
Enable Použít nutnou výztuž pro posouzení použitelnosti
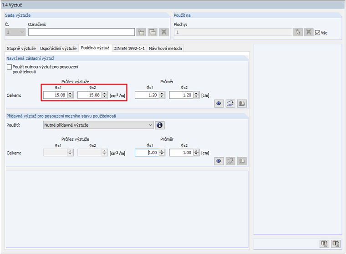tap(9, 67)
